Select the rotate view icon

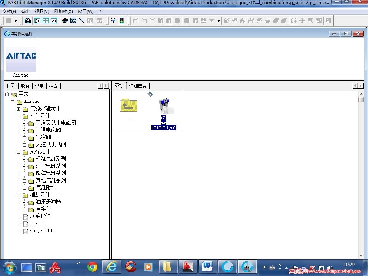coord(294,20)
